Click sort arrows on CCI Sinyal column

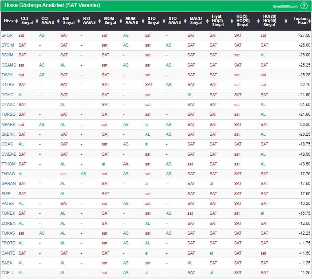tap(37, 20)
